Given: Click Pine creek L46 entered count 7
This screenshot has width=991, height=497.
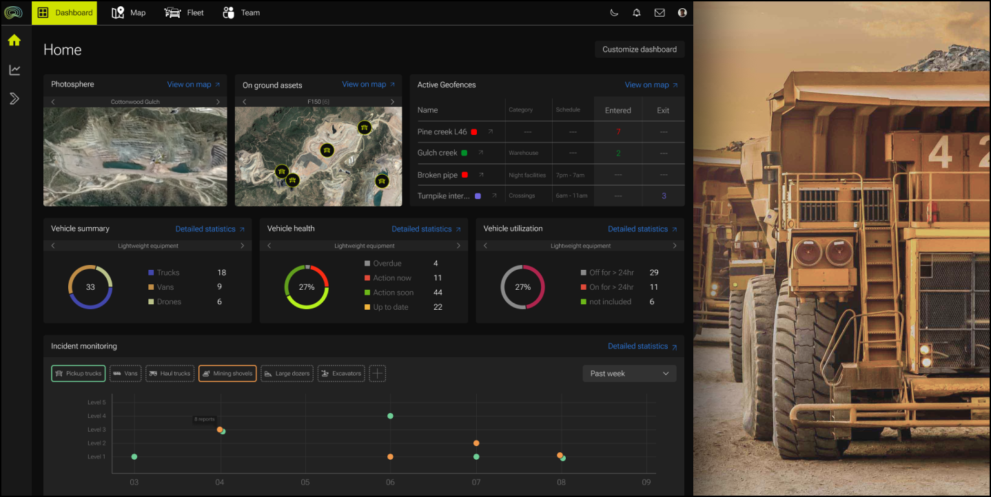Looking at the screenshot, I should coord(618,131).
